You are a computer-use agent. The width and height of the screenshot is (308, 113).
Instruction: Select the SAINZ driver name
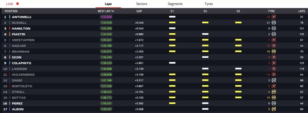(x=17, y=81)
